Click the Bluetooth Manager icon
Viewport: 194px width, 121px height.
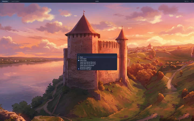click(x=79, y=69)
